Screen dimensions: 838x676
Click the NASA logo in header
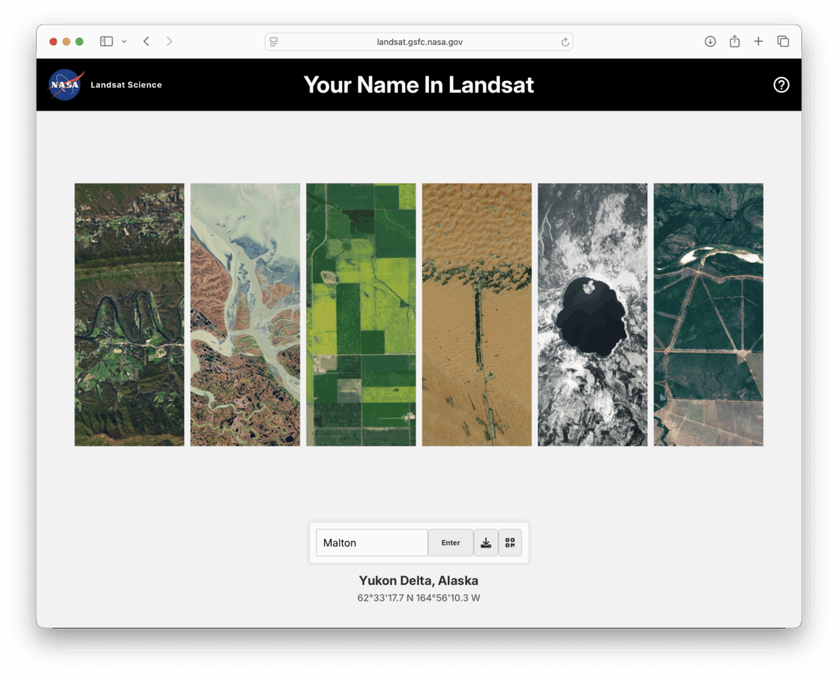click(65, 84)
